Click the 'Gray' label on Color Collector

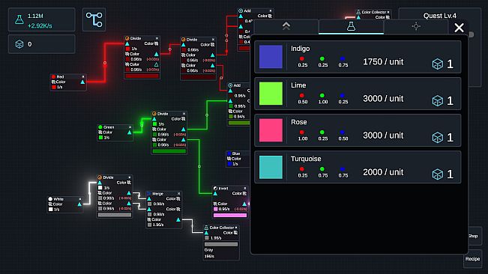click(x=209, y=250)
